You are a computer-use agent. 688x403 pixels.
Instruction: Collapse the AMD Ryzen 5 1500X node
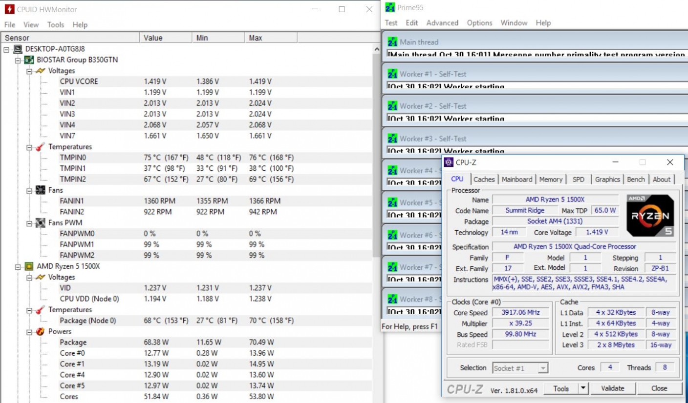tap(18, 267)
